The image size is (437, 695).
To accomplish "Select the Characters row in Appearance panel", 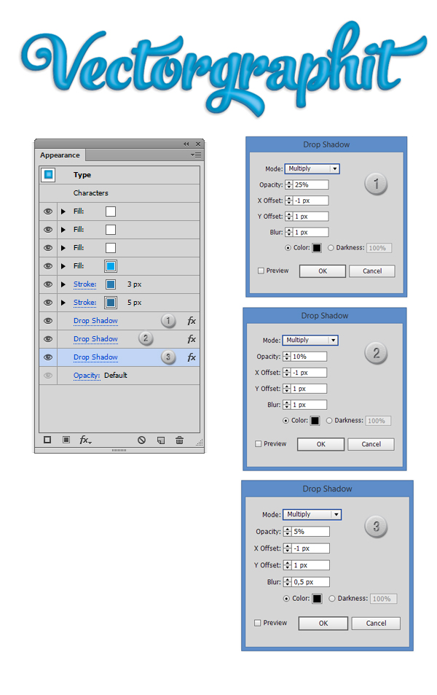I will pos(119,193).
